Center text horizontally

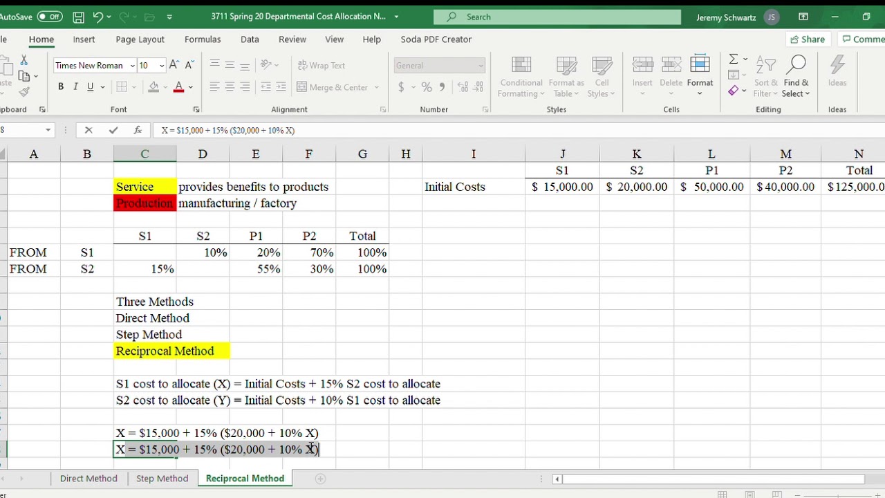point(230,87)
